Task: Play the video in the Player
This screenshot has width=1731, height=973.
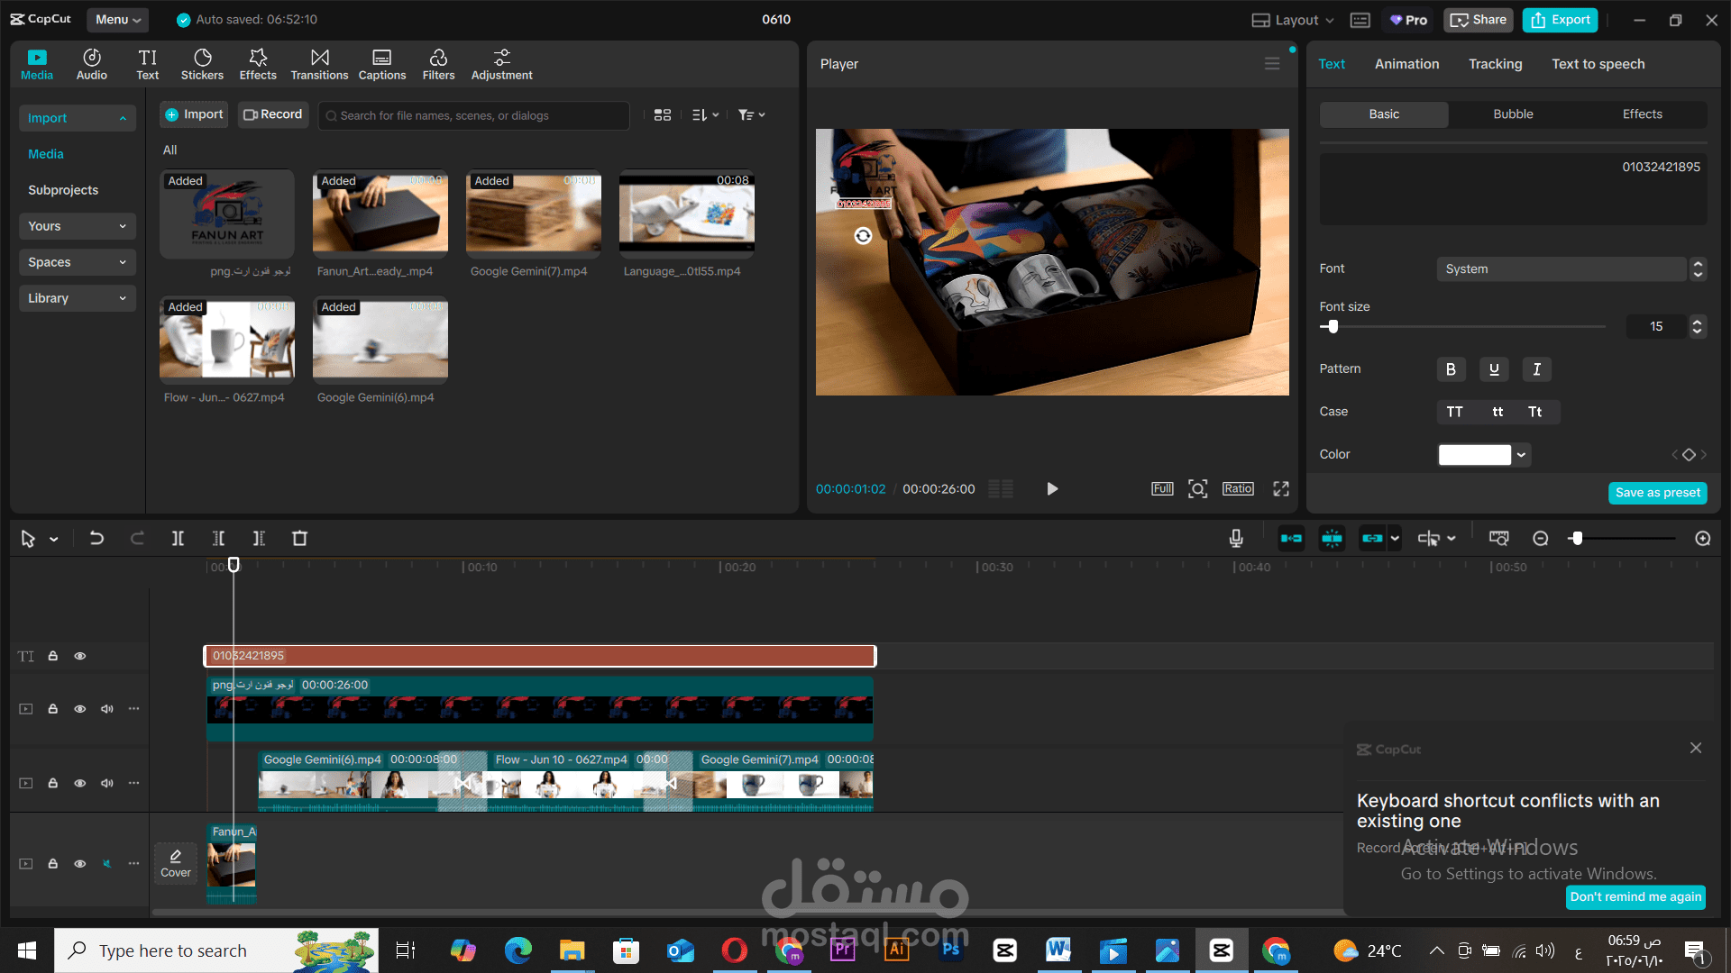Action: tap(1051, 489)
